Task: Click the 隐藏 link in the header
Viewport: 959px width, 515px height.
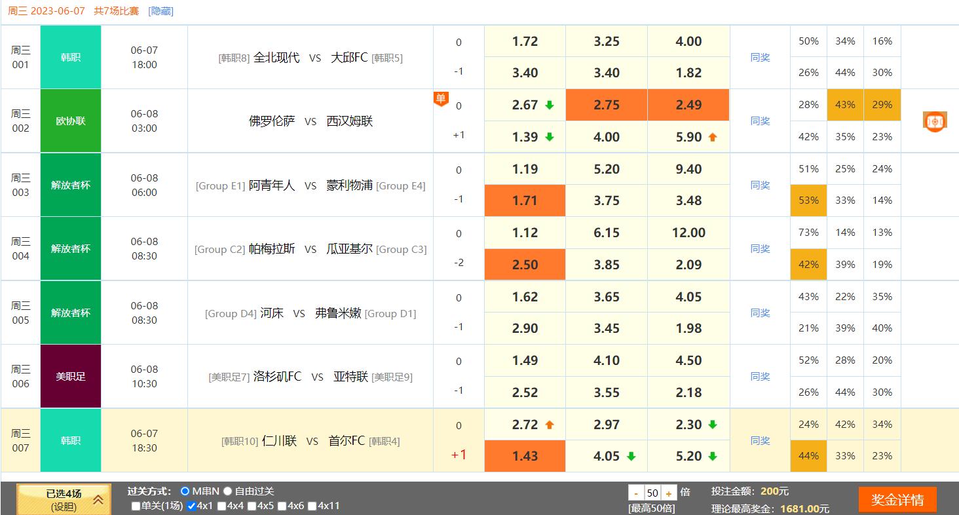Action: point(160,11)
